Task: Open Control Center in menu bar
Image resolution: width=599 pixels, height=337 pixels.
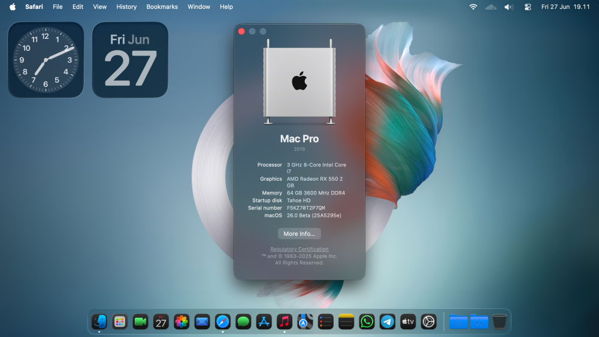Action: coord(528,7)
